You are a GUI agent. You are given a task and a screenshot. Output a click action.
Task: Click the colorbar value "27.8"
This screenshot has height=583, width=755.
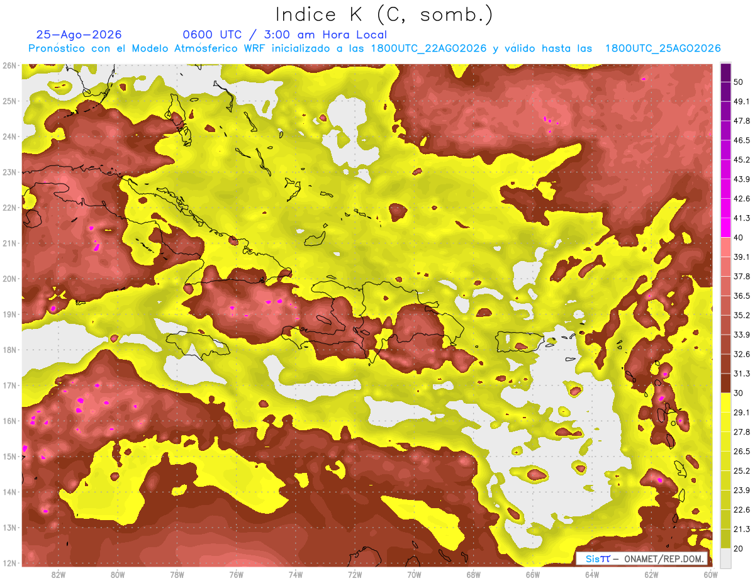[742, 431]
